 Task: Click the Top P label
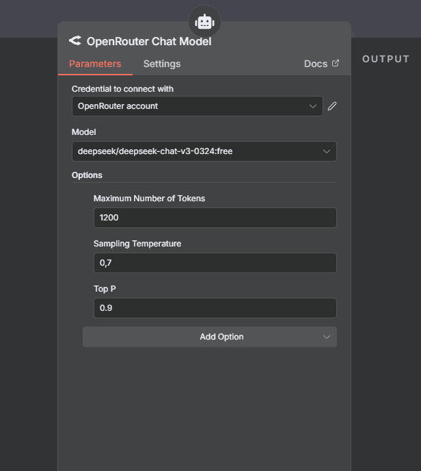(105, 289)
